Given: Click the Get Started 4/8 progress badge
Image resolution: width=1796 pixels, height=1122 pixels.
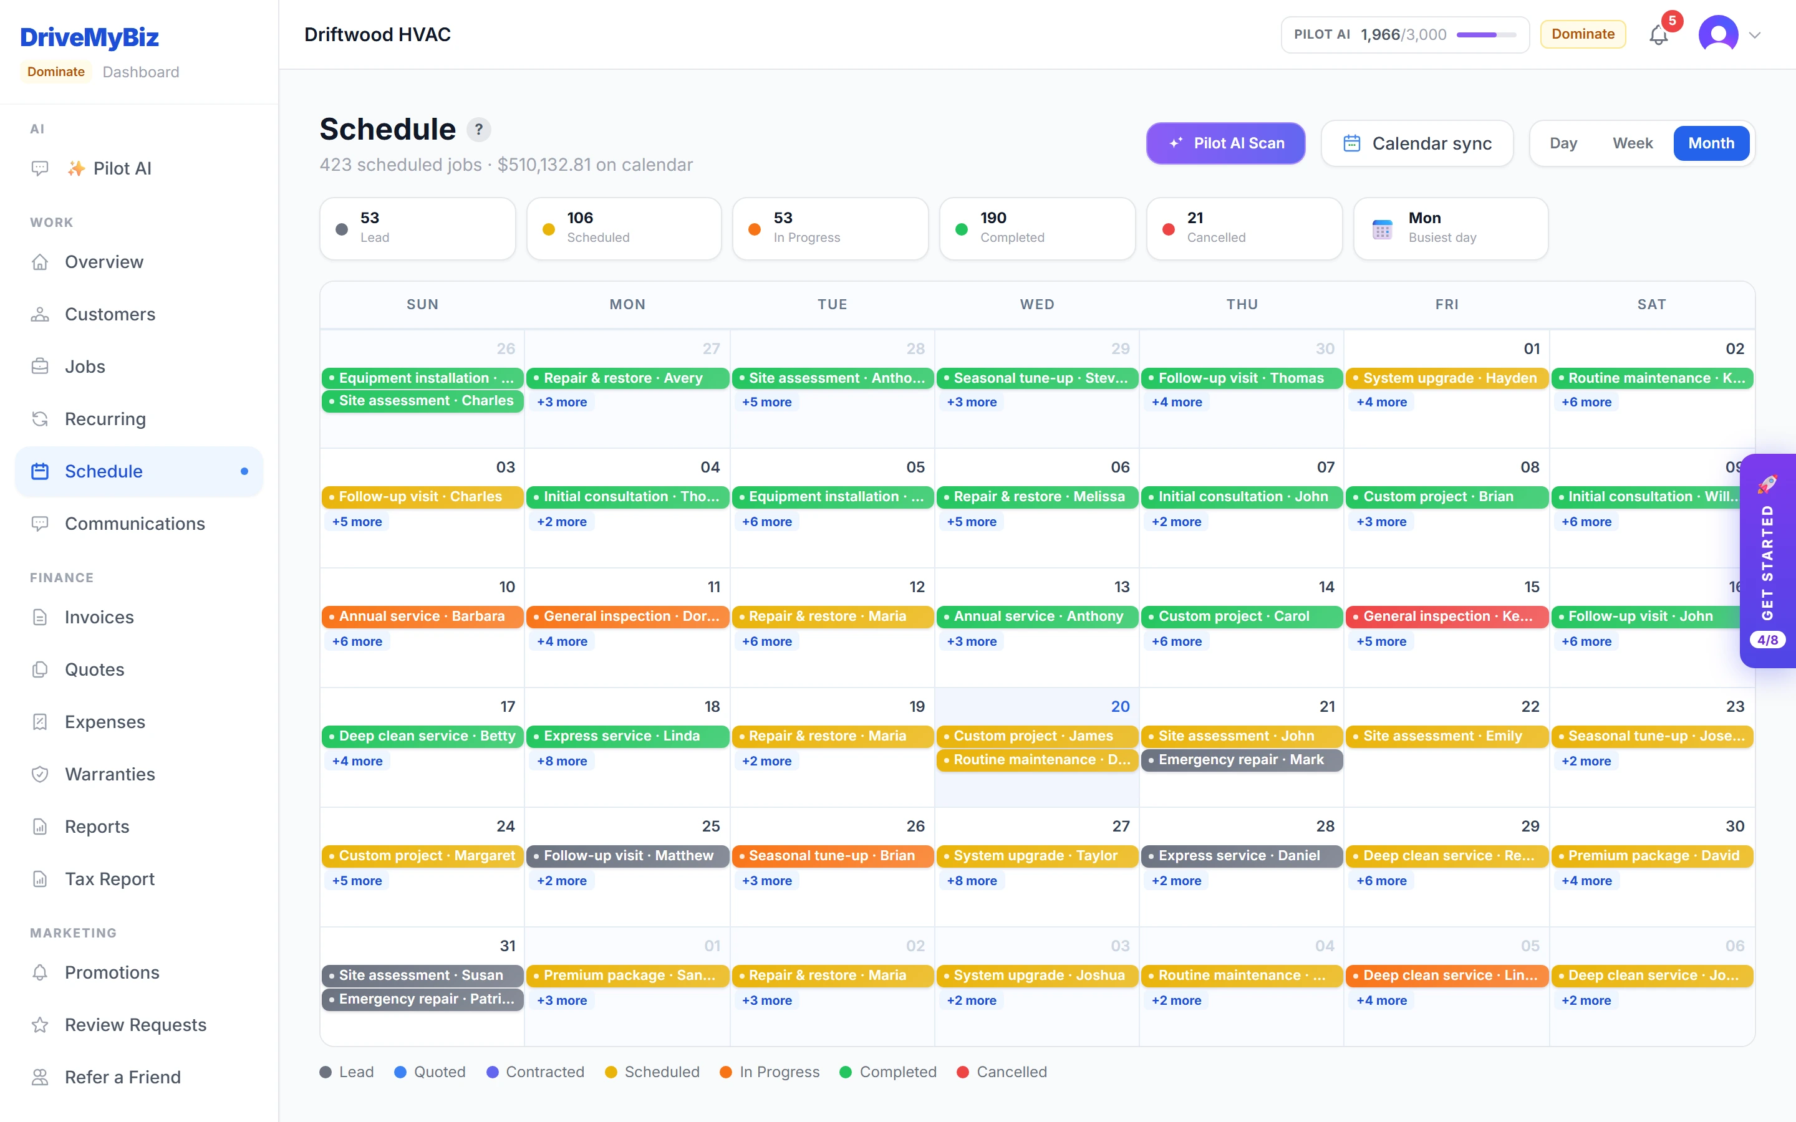Looking at the screenshot, I should [x=1767, y=640].
